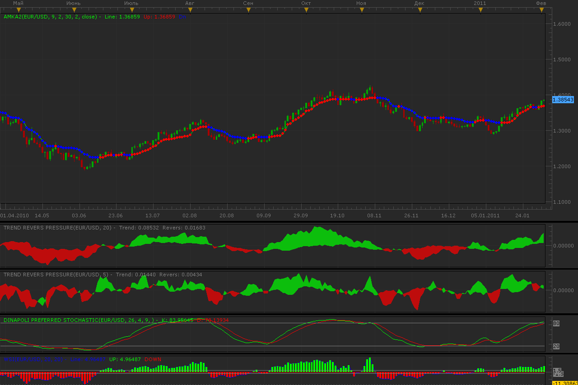This screenshot has height=385, width=578.
Task: Select the Окт month marker on timeline
Action: pos(306,9)
